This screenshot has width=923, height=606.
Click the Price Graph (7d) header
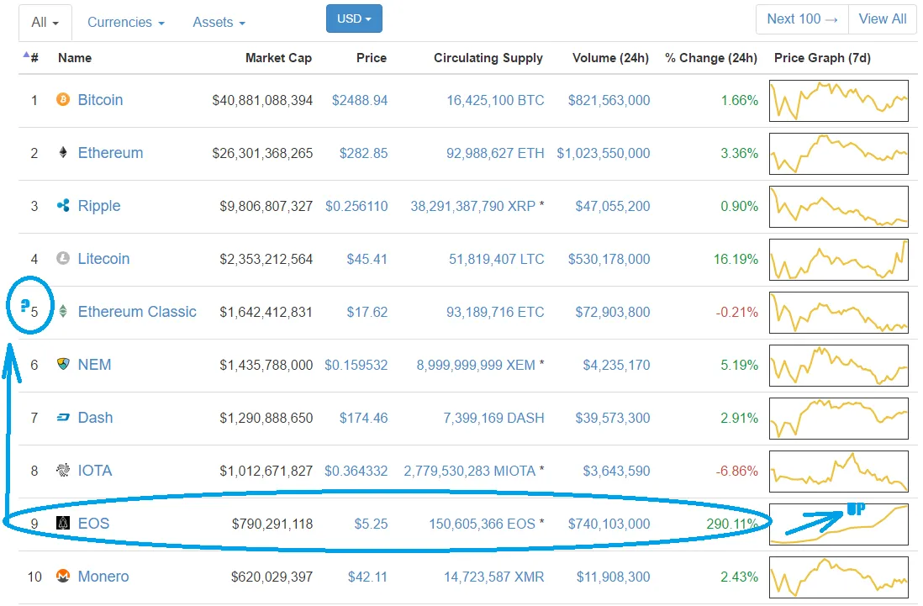(x=822, y=58)
